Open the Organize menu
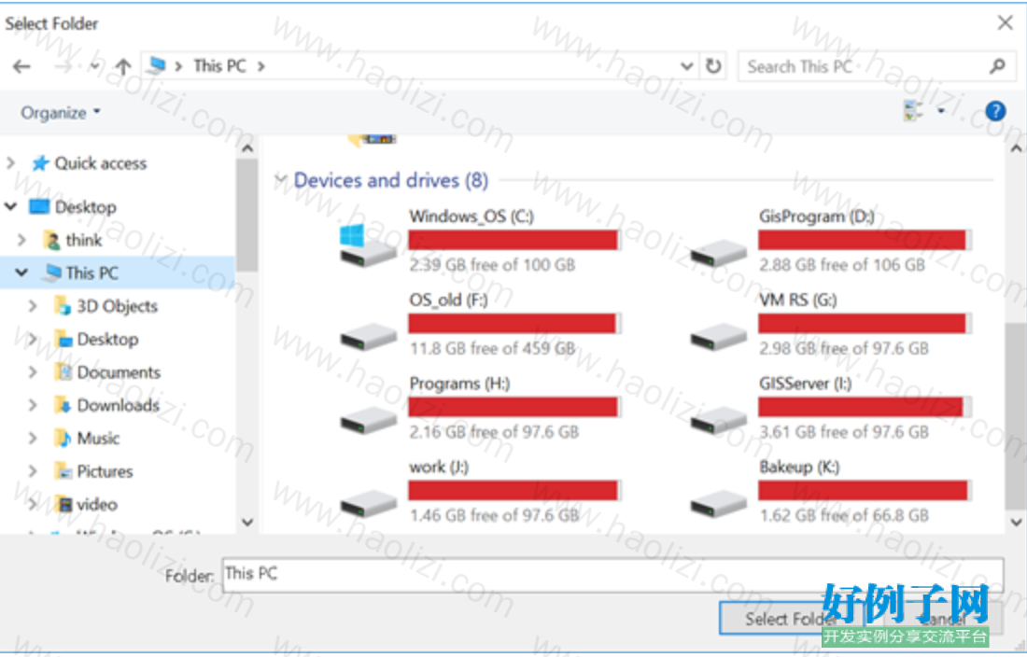1027x657 pixels. (x=61, y=113)
